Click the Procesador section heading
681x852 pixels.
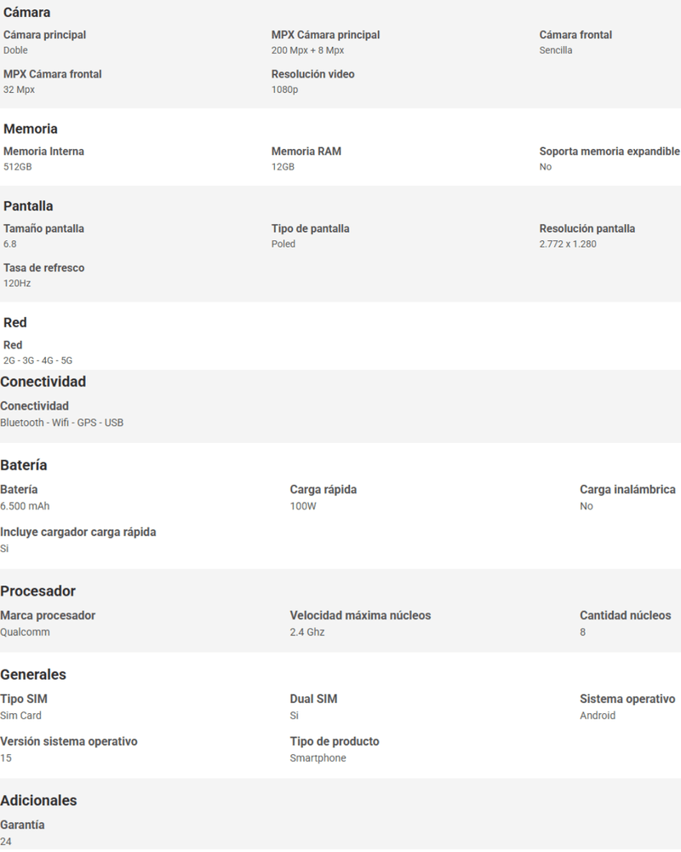pos(37,591)
